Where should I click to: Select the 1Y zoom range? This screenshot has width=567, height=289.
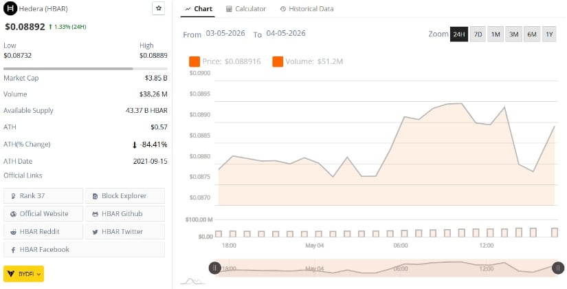click(549, 34)
